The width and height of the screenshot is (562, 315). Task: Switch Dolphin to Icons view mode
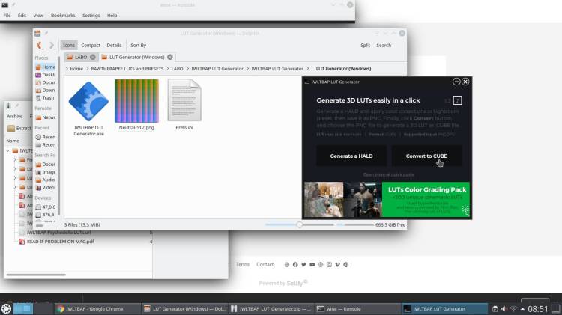tap(69, 45)
